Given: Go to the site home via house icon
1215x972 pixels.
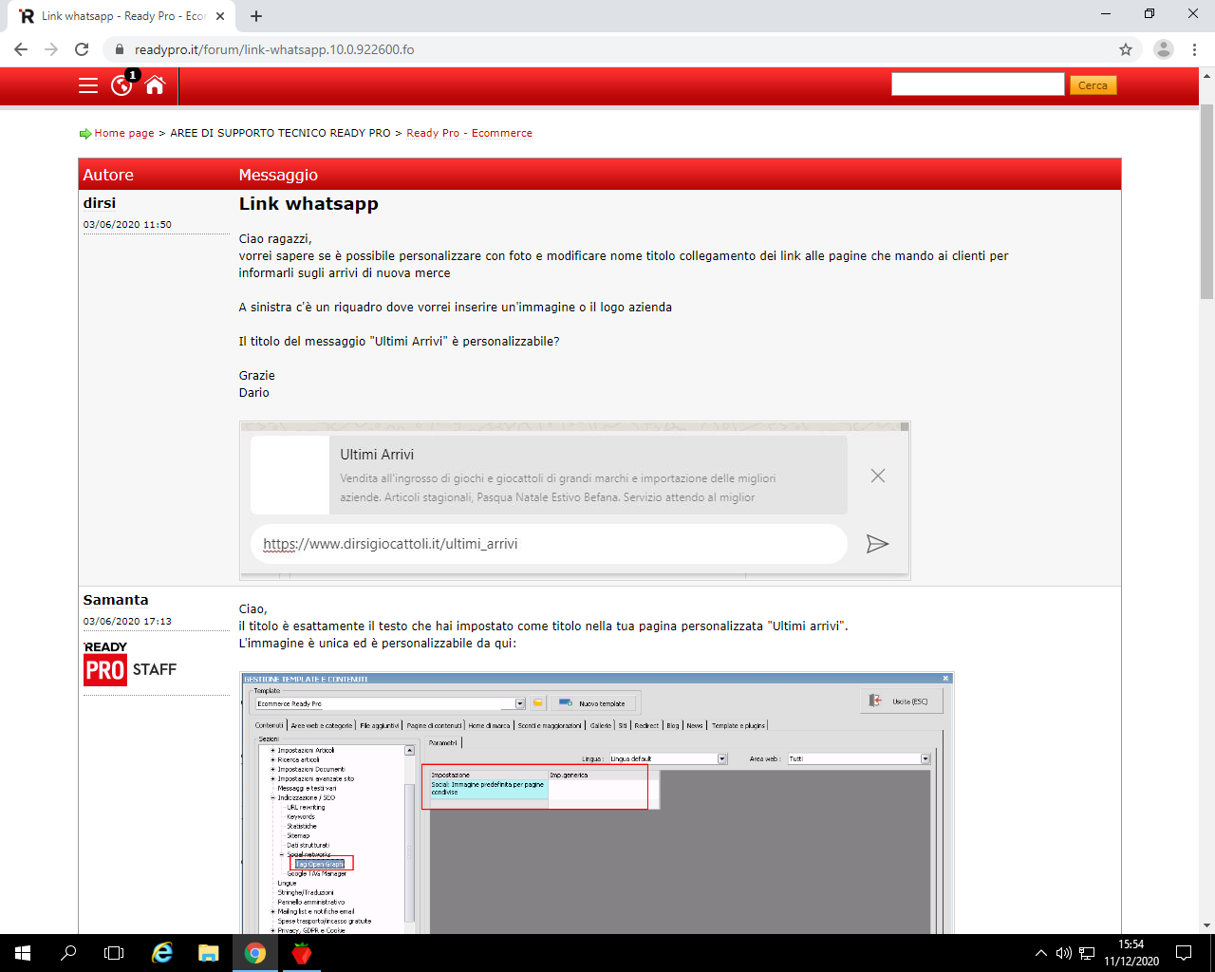Looking at the screenshot, I should [x=155, y=84].
